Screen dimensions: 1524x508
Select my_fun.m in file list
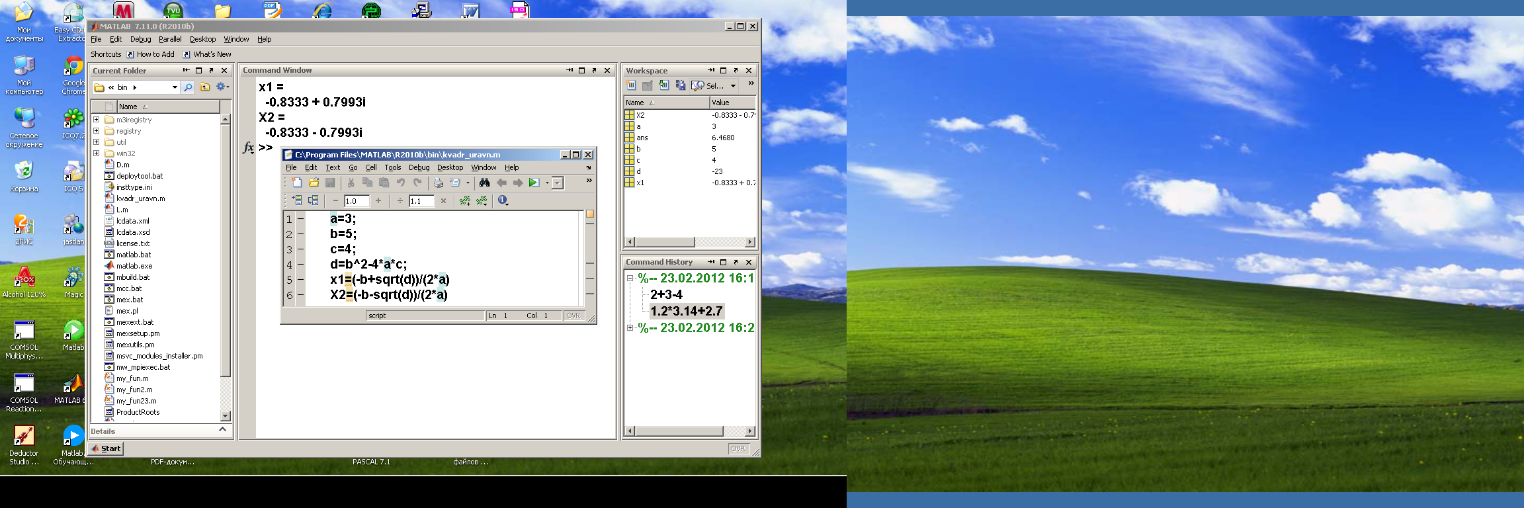click(x=132, y=378)
